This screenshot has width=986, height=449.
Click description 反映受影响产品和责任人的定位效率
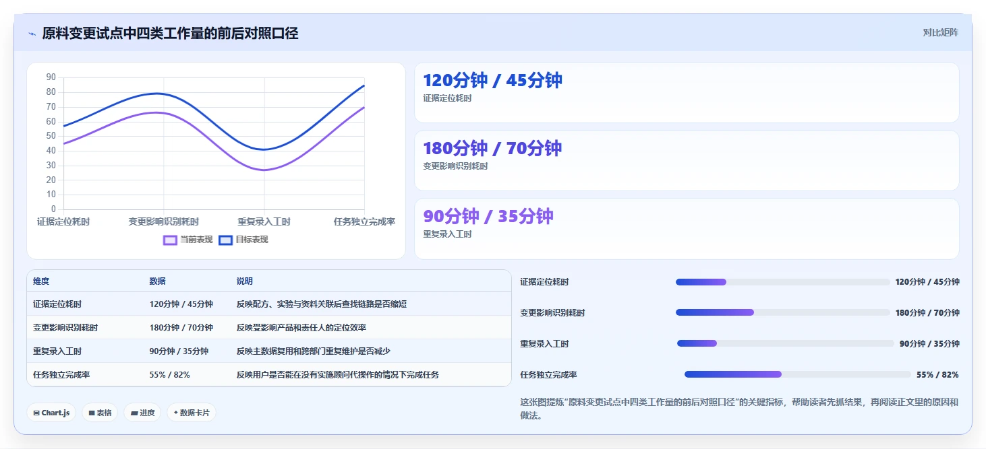tap(301, 328)
